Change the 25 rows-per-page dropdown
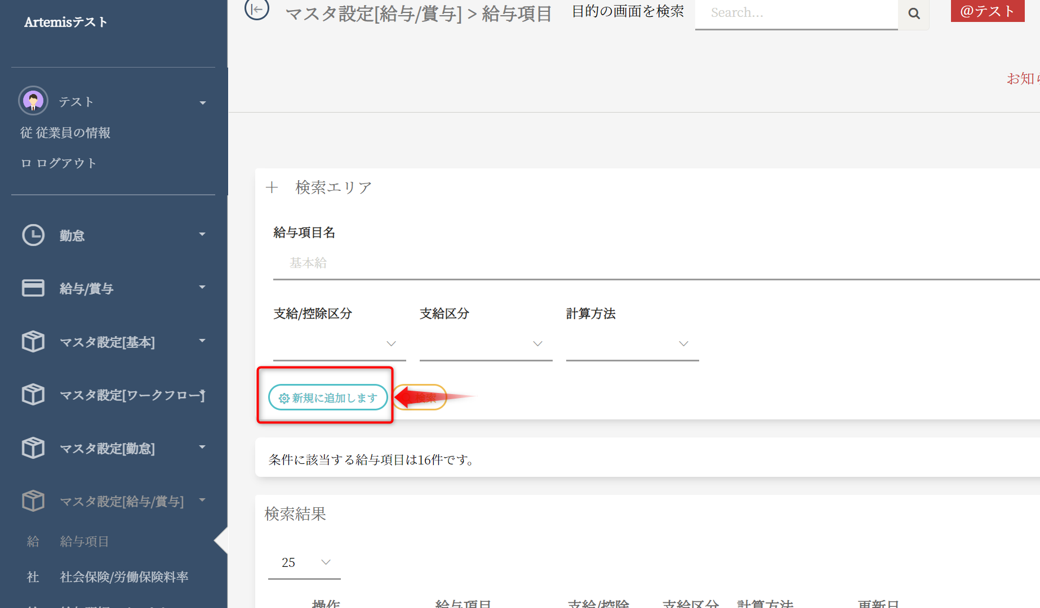 (x=304, y=562)
